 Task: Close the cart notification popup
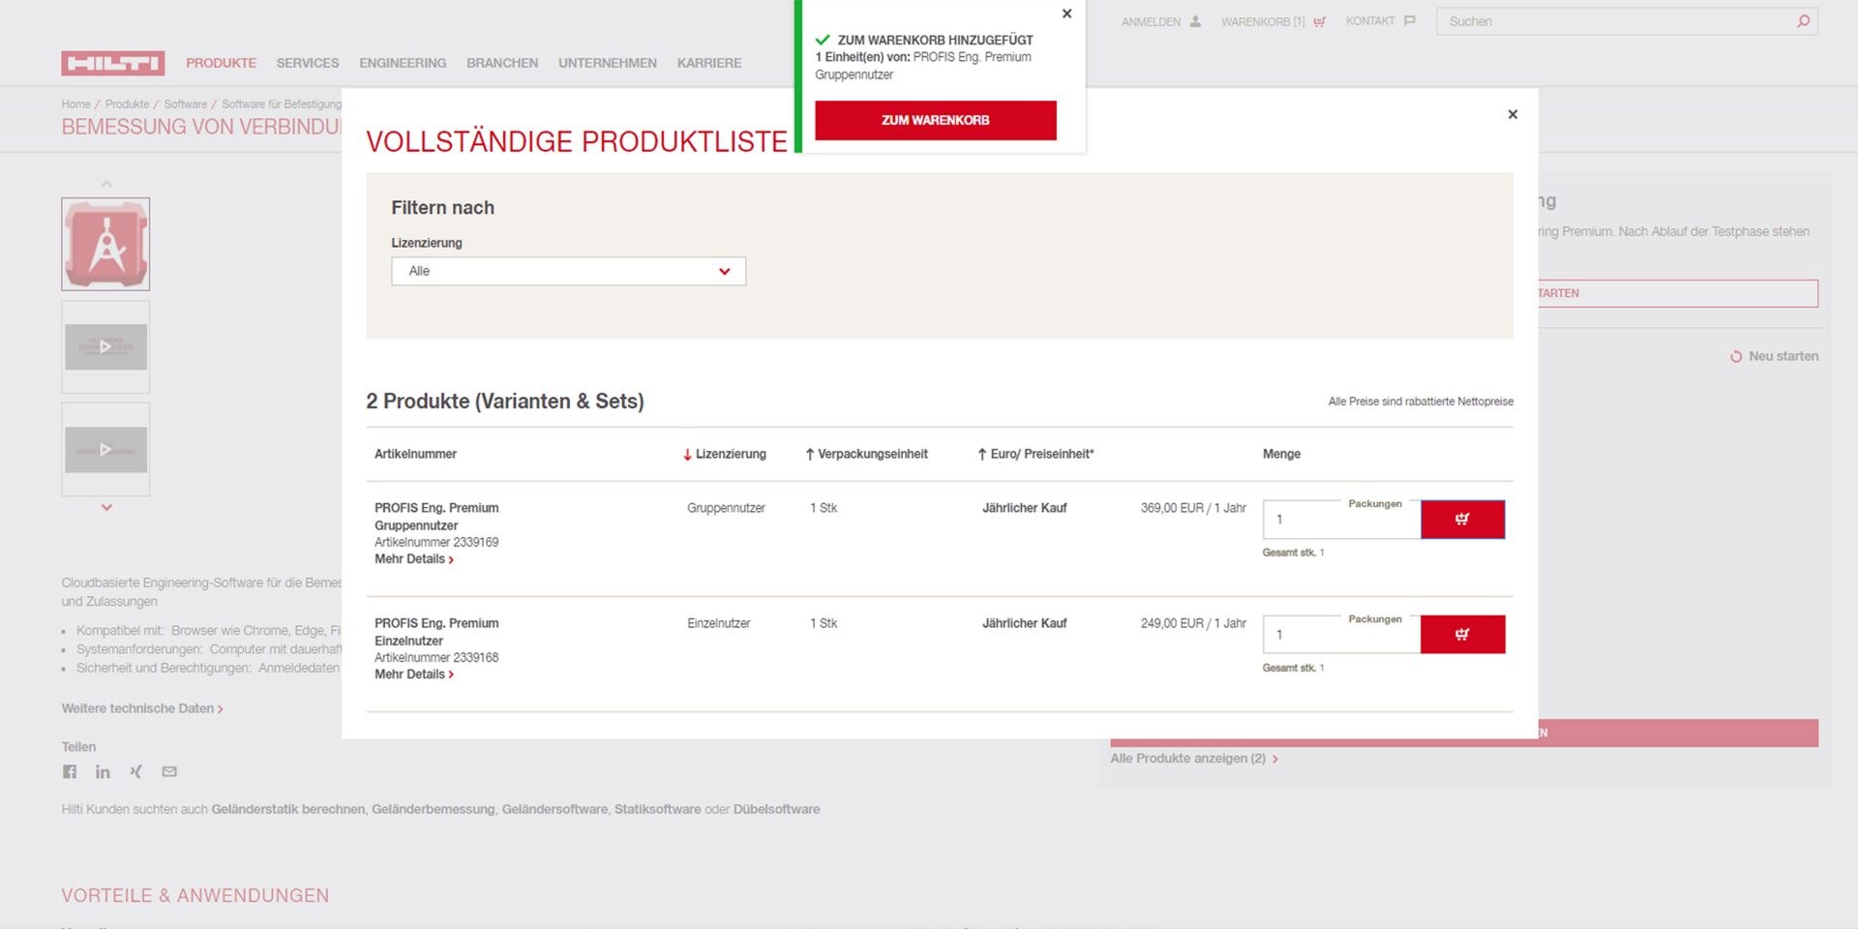[x=1066, y=14]
